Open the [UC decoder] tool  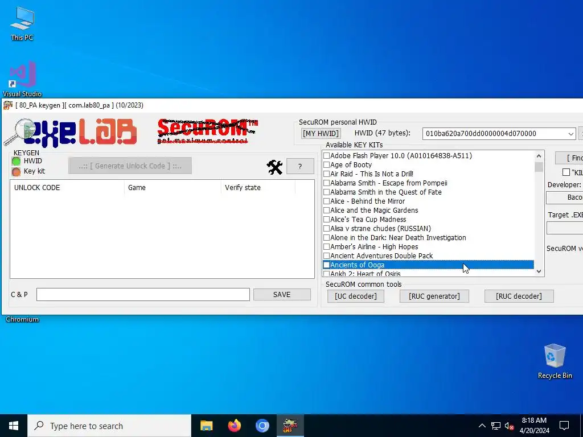(x=356, y=296)
